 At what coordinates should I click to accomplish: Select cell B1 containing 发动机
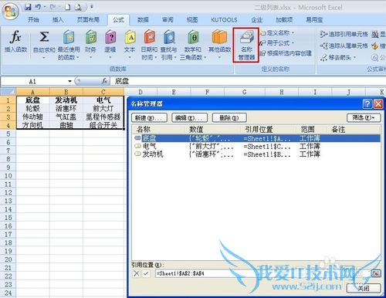point(66,100)
